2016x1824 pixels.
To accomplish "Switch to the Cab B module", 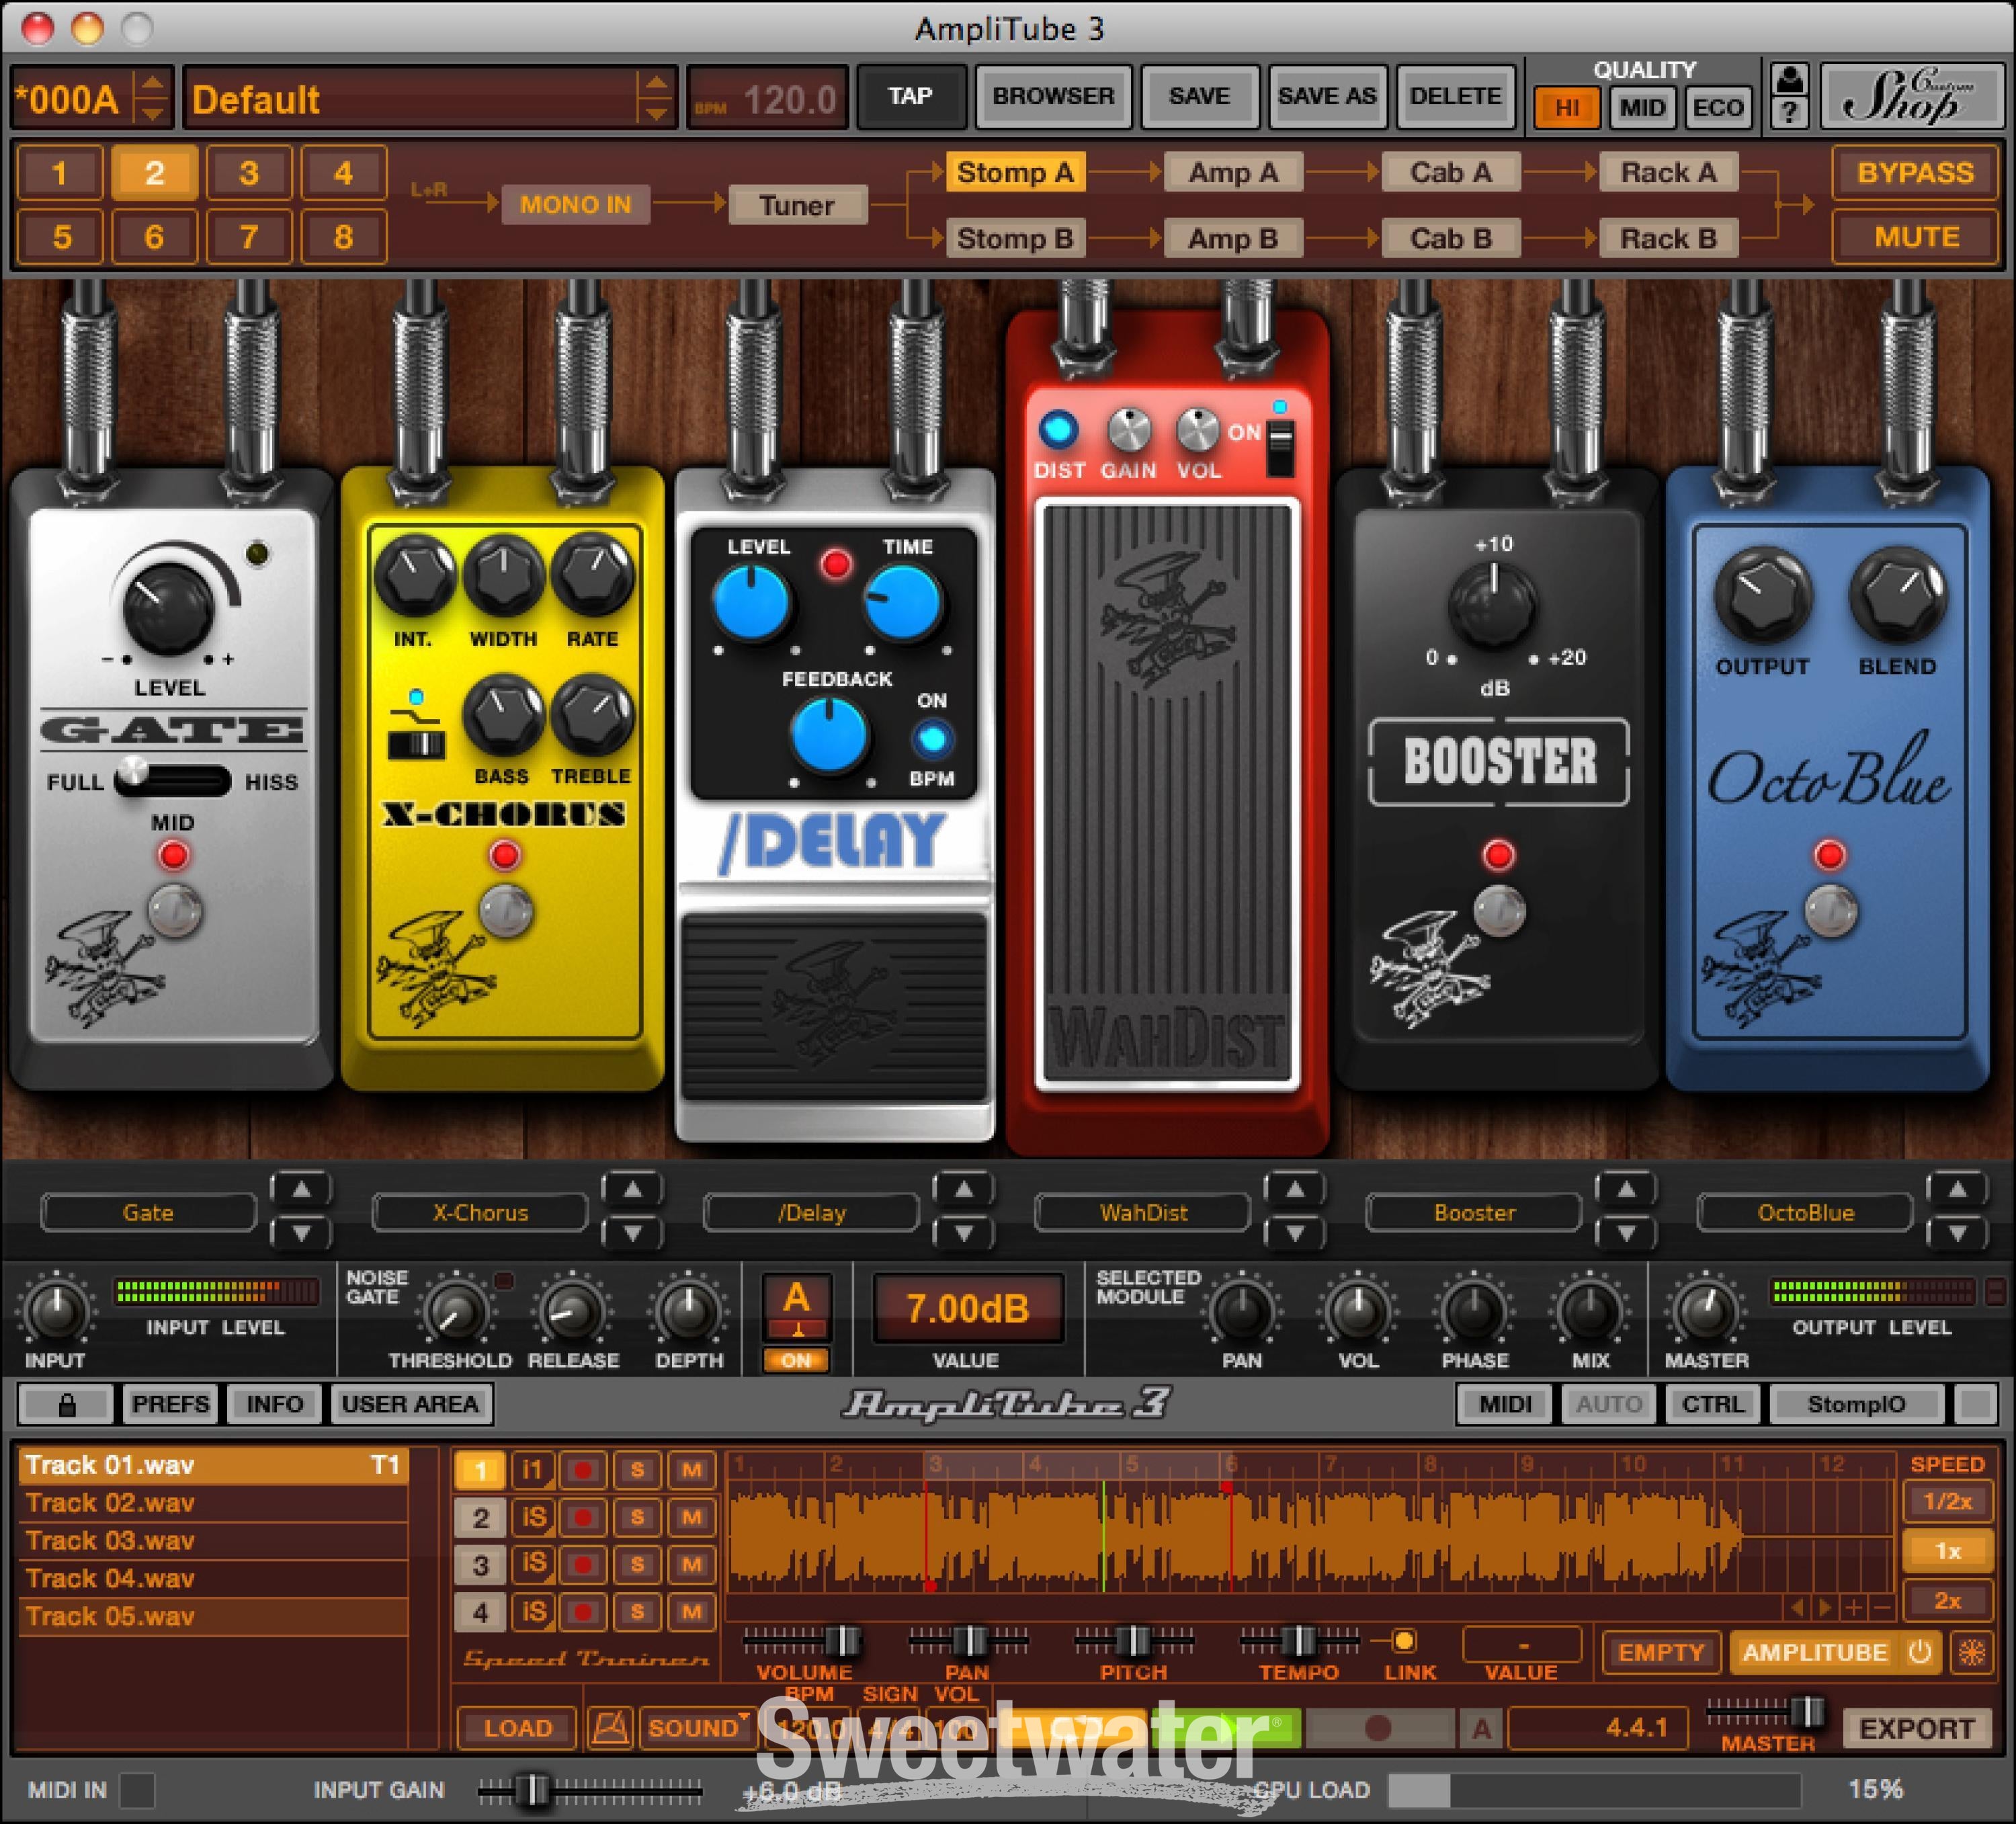I will (x=1451, y=238).
